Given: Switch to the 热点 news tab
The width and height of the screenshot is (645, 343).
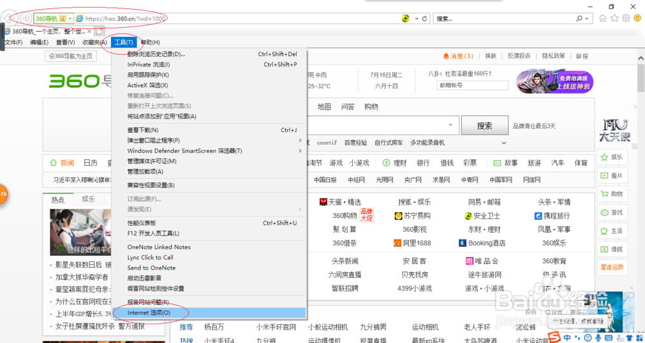Looking at the screenshot, I should coord(58,199).
